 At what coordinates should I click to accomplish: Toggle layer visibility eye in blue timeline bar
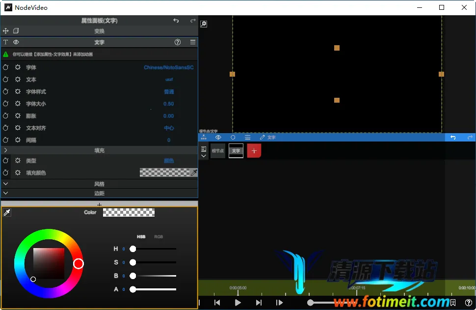218,138
